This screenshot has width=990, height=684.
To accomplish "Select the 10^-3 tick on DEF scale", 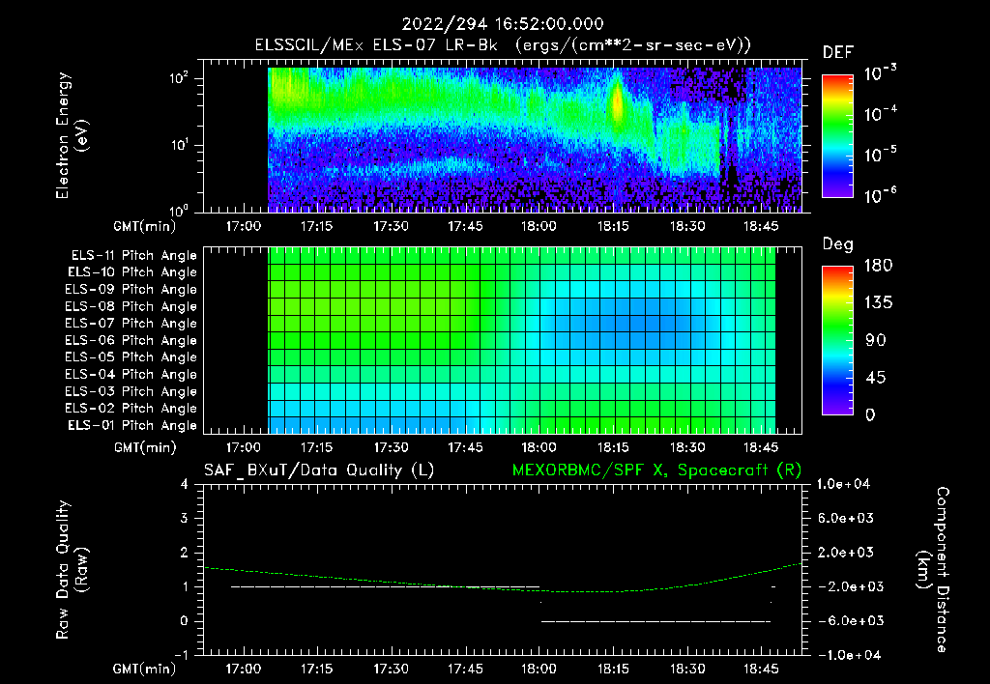I will [x=881, y=73].
